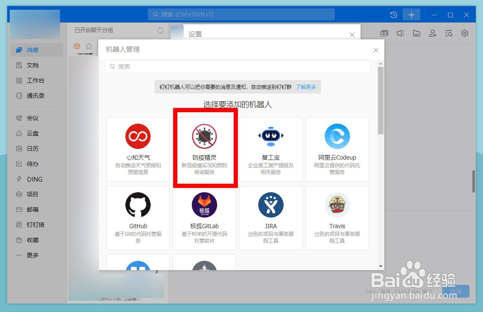
Task: Click the live video icon in chat toolbar
Action: click(384, 33)
